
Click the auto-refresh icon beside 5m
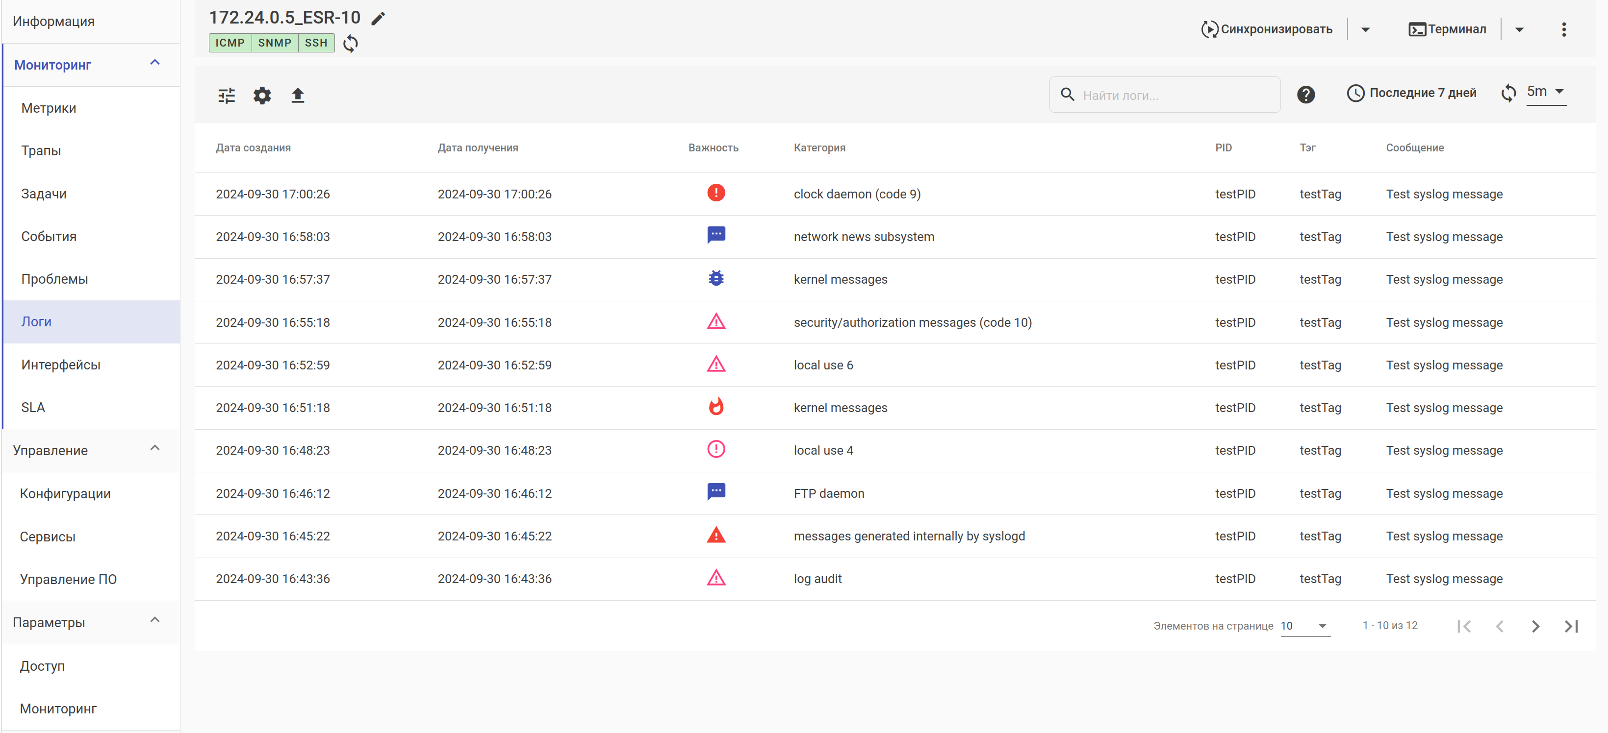click(1508, 93)
